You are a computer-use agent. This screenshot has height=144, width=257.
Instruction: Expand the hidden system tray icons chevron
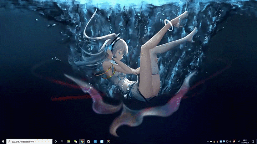pyautogui.click(x=208, y=141)
